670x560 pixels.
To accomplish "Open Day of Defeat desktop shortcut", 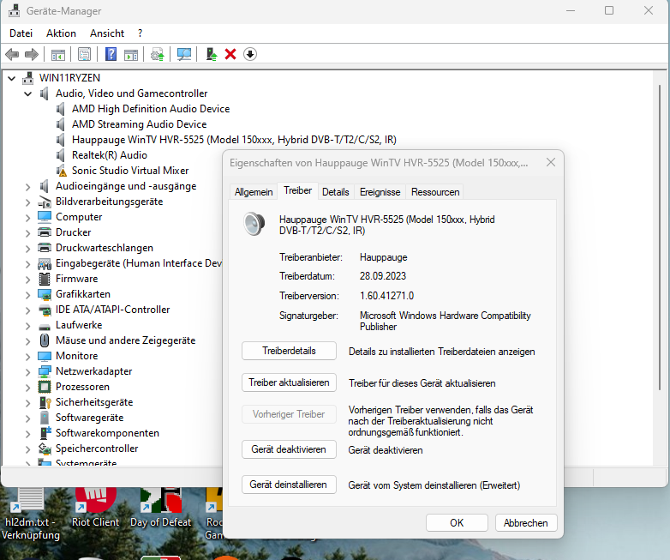I will (161, 507).
